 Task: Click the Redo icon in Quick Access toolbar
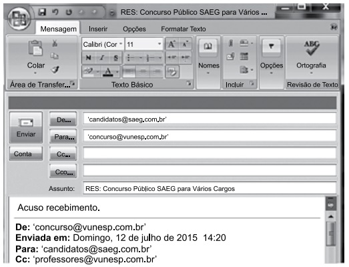point(69,12)
